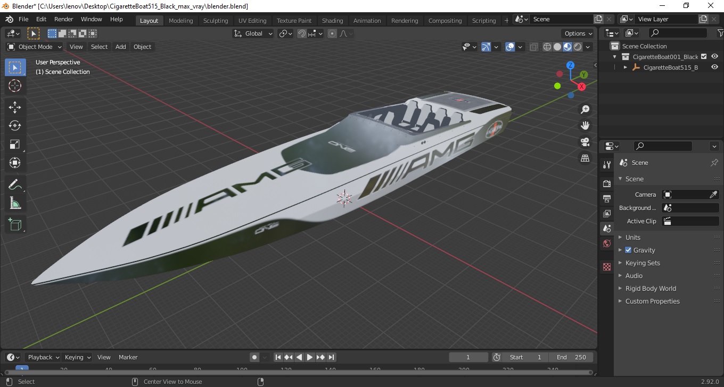Click the Pan view hand icon

585,126
